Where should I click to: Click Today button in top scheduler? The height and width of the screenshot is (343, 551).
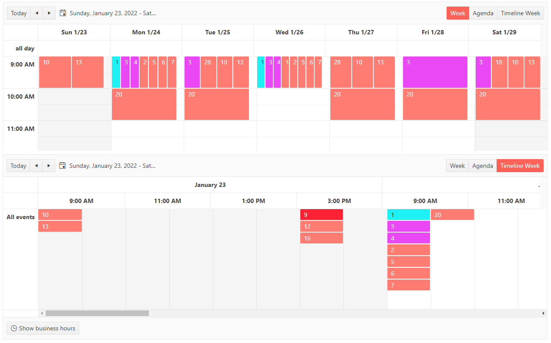pyautogui.click(x=19, y=13)
